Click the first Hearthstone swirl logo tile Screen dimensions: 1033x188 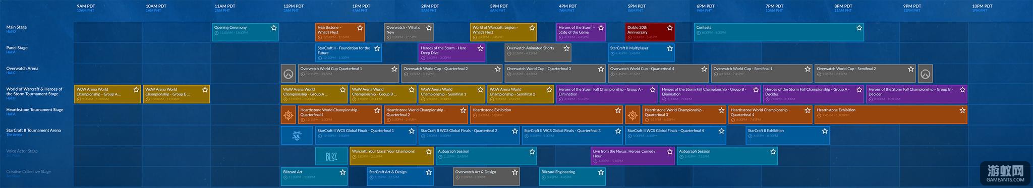pyautogui.click(x=289, y=115)
